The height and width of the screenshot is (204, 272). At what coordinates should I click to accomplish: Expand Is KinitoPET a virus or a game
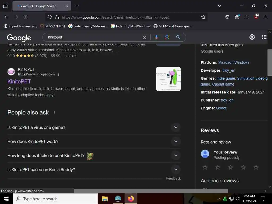(x=94, y=127)
